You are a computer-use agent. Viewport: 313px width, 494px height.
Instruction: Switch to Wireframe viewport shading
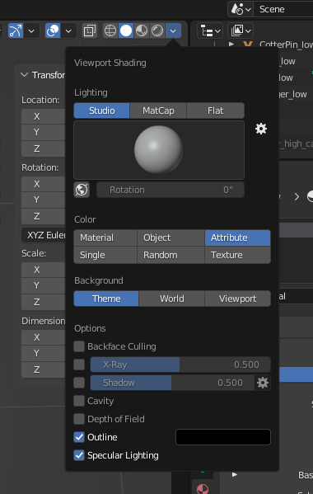[x=110, y=31]
